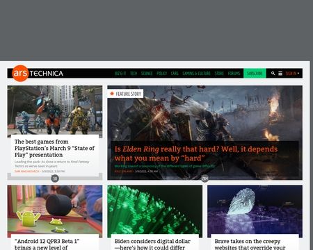
Task: Click the Ars Technica orange logo
Action: click(x=20, y=73)
